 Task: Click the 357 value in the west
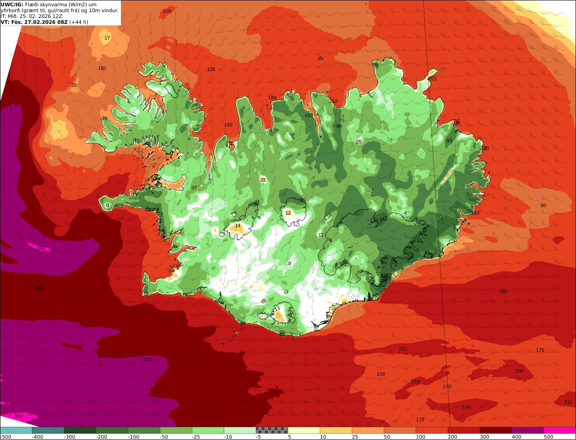click(x=39, y=289)
